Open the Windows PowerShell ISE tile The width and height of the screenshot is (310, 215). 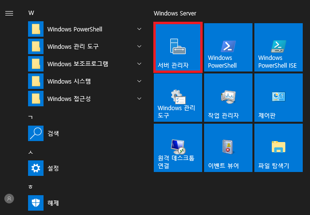279,47
